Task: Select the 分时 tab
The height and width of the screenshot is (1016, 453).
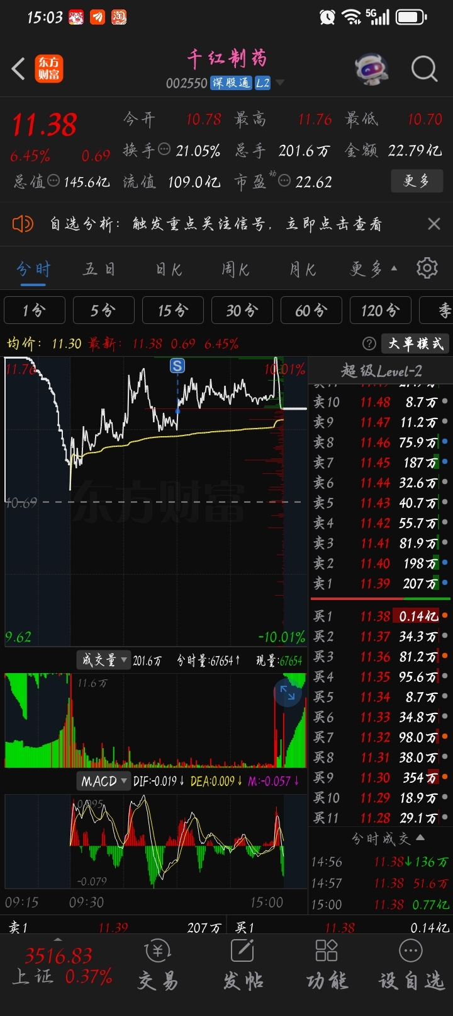Action: [x=33, y=269]
